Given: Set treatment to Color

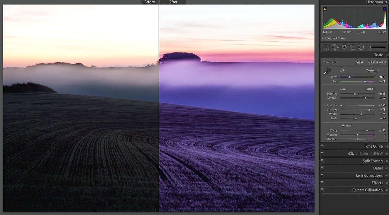Looking at the screenshot, I should tap(360, 62).
